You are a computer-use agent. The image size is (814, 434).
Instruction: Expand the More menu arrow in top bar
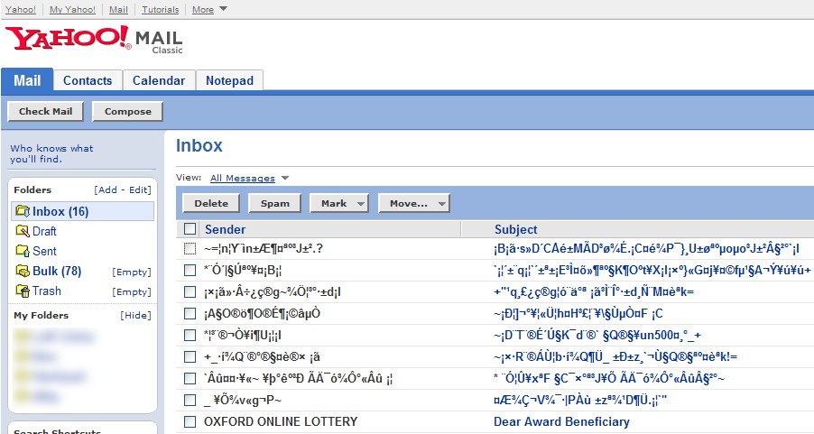pyautogui.click(x=223, y=9)
